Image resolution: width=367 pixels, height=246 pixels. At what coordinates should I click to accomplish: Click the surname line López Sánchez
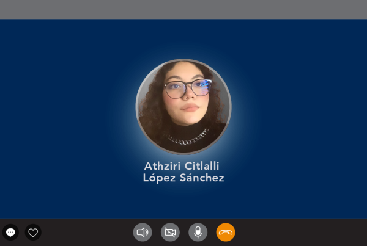pos(183,178)
